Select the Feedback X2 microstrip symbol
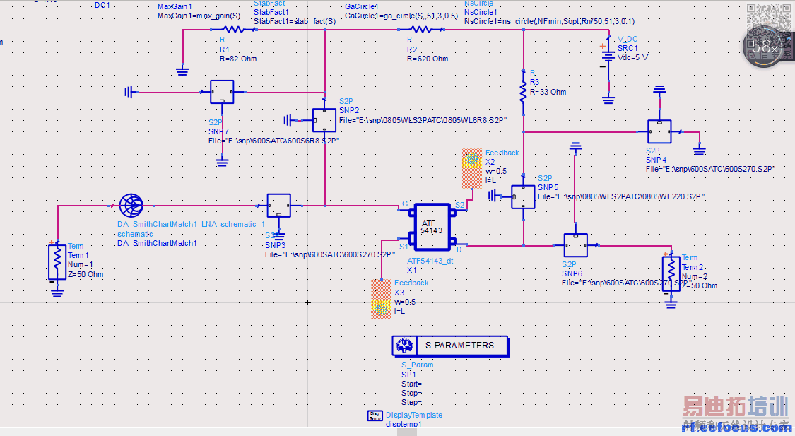This screenshot has height=436, width=795. pos(472,168)
